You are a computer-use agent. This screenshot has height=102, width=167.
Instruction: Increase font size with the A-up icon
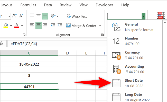click(x=15, y=16)
